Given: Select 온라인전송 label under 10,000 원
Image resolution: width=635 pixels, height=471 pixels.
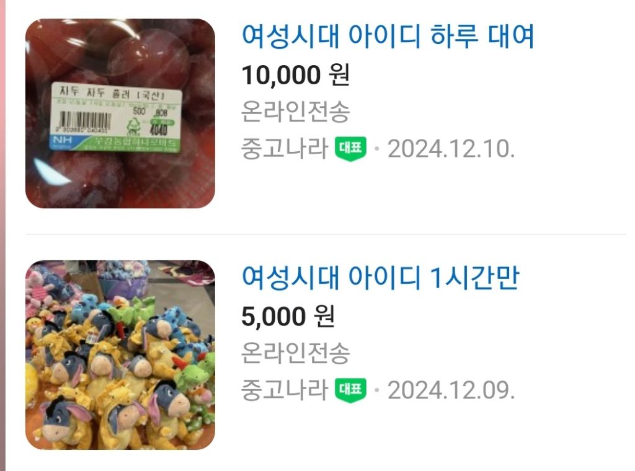Looking at the screenshot, I should [295, 112].
